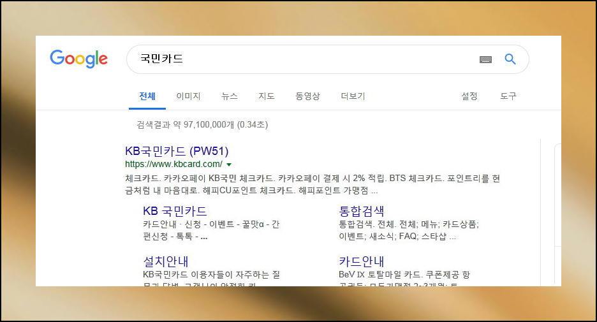Click the text BeV IX 토탈마일 카드
597x322 pixels.
click(x=380, y=274)
